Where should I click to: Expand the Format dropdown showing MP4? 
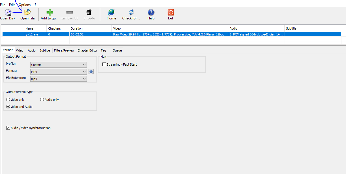tap(59, 72)
